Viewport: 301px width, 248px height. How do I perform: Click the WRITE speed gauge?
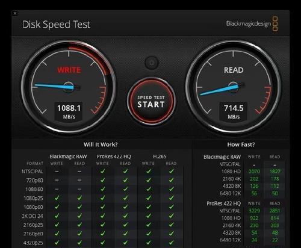(69, 87)
